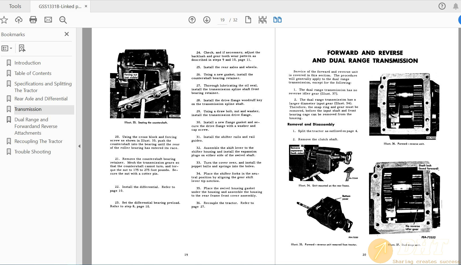Open the help question mark icon
The width and height of the screenshot is (461, 265).
click(x=442, y=6)
